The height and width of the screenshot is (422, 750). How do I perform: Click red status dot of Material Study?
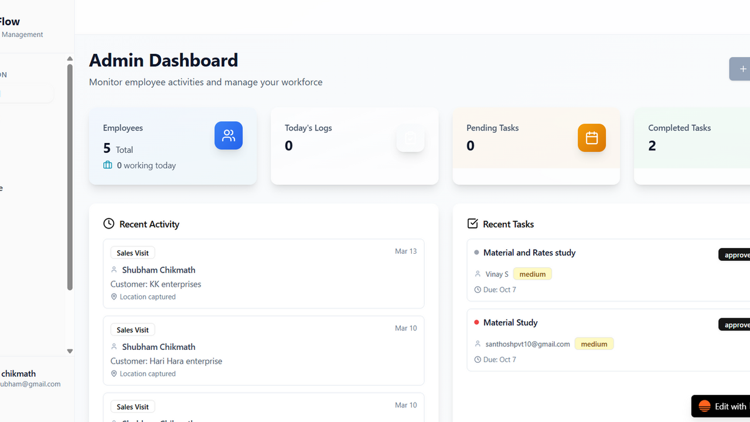coord(476,322)
